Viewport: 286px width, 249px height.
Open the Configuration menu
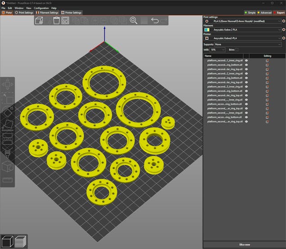pos(41,8)
